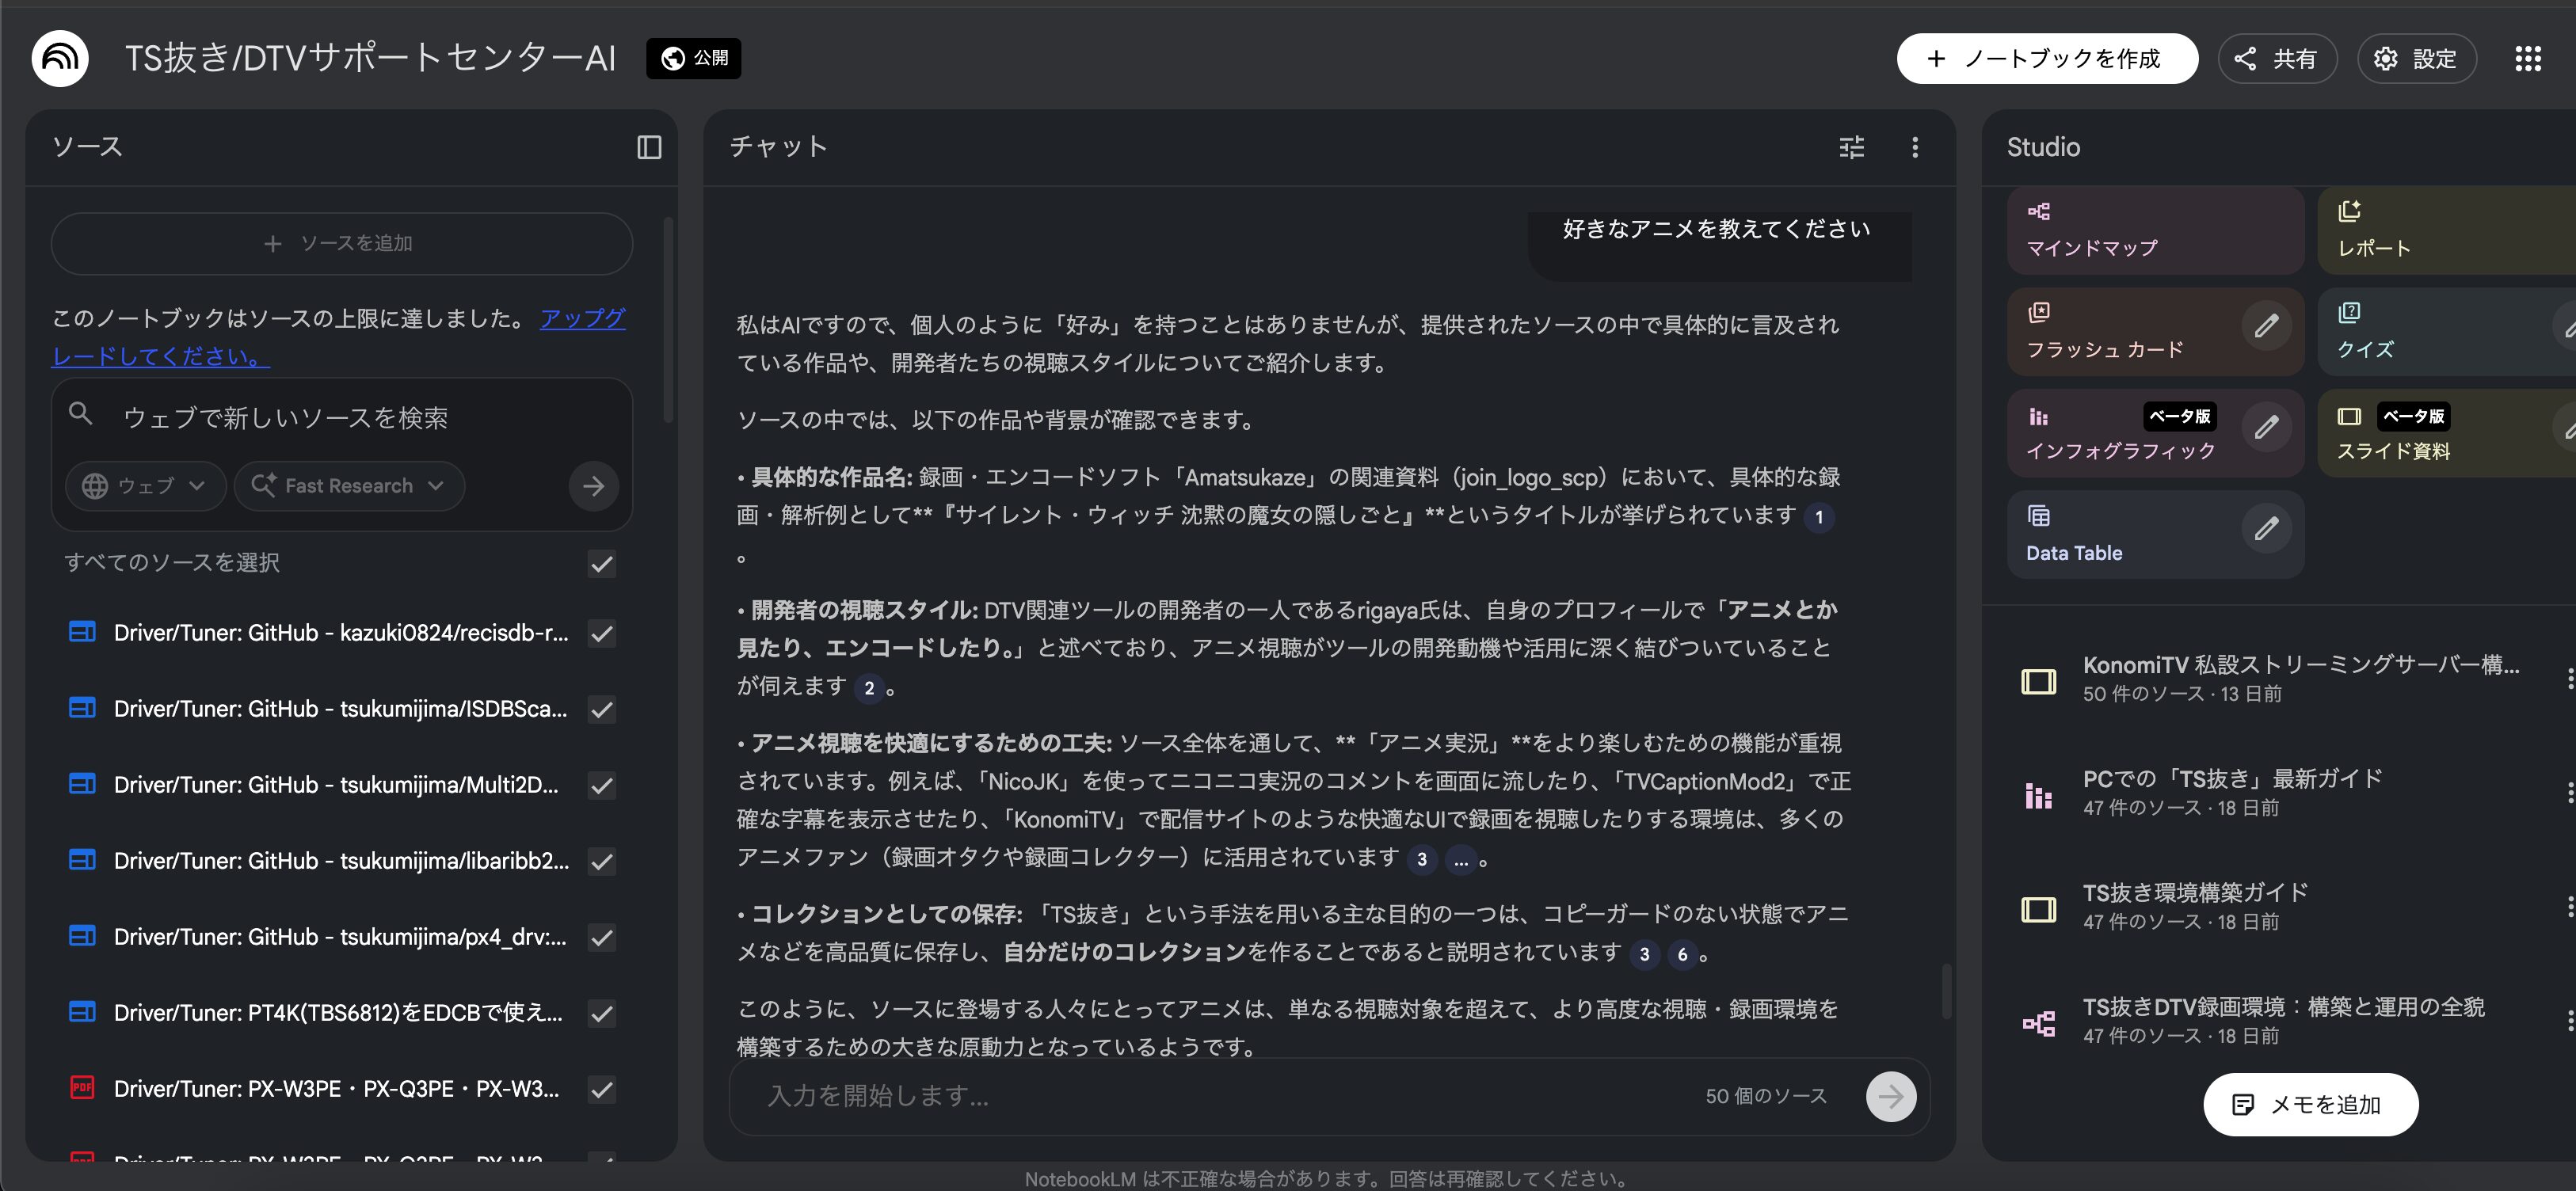Click the NotebookLM logo icon
The image size is (2576, 1191).
pos(60,58)
